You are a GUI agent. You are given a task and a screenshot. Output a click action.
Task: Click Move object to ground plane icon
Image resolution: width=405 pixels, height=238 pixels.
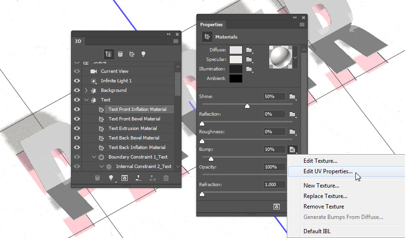(139, 178)
